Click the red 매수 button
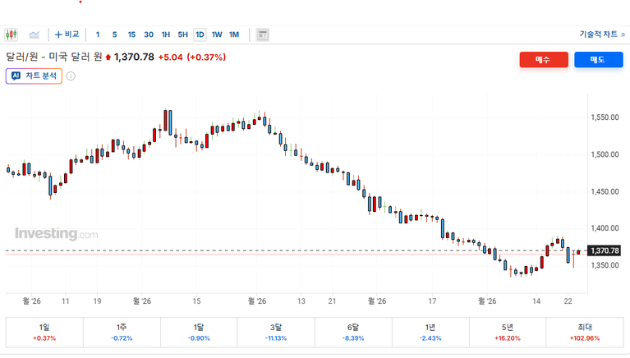Viewport: 630px width, 358px height. tap(544, 59)
